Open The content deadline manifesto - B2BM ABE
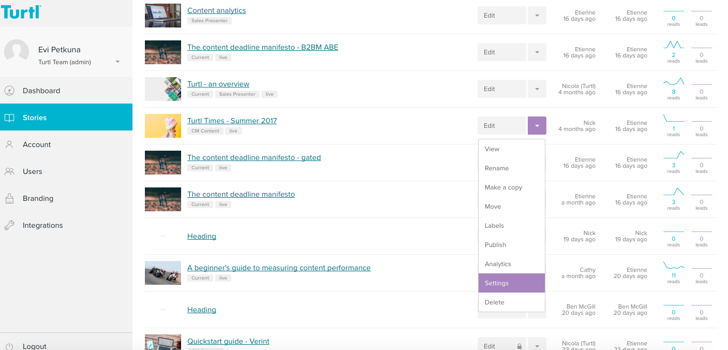This screenshot has height=350, width=728. tap(262, 47)
